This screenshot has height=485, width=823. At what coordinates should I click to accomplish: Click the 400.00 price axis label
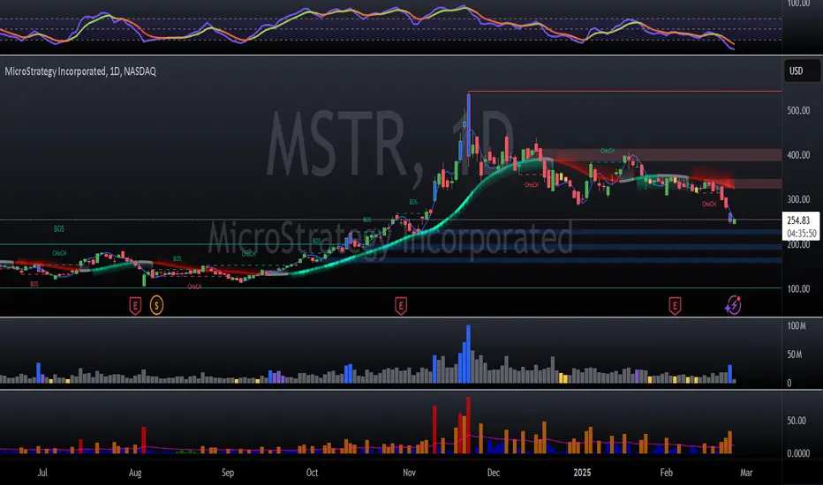pos(798,155)
